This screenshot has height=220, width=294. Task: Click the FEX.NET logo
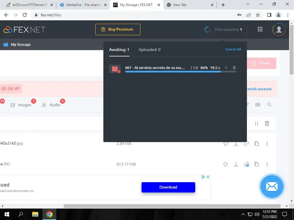tap(24, 30)
